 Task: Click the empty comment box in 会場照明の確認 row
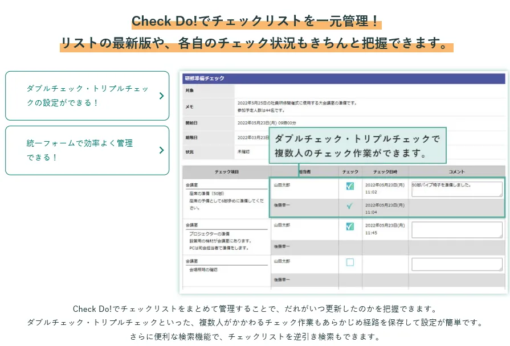coord(456,265)
